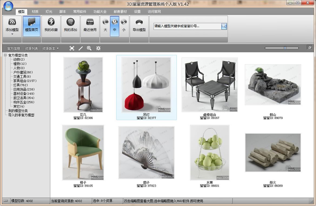Switch thumbnail size to 小 (small)

(x=124, y=26)
